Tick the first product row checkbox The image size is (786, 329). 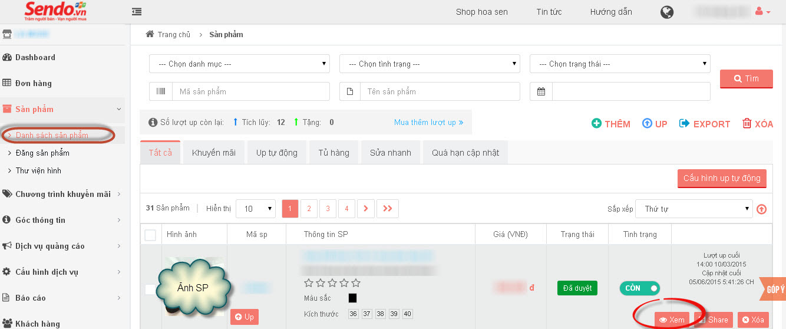150,289
